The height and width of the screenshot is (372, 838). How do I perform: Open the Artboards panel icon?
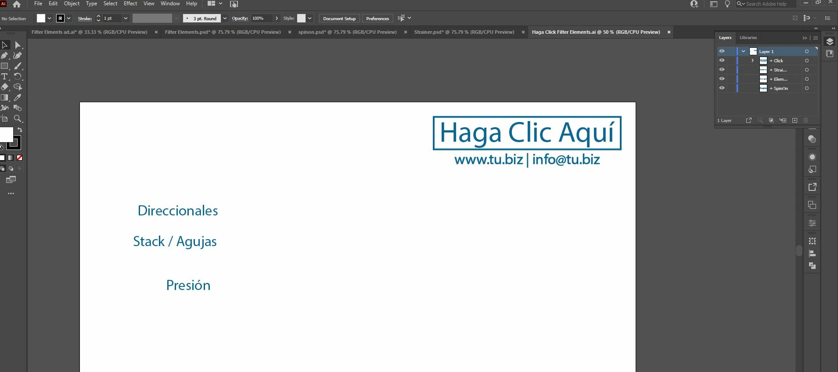click(812, 205)
